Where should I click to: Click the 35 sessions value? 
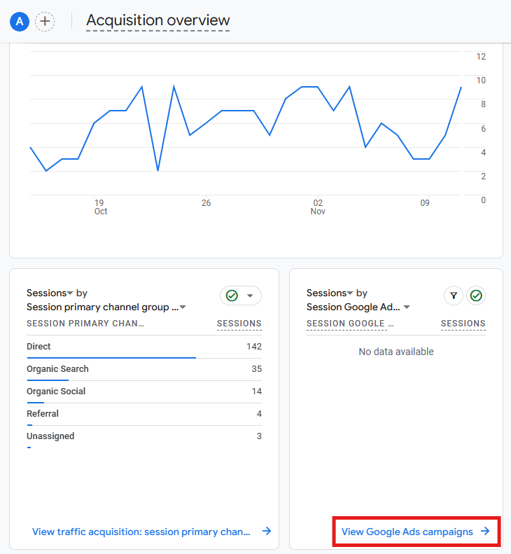(x=256, y=369)
